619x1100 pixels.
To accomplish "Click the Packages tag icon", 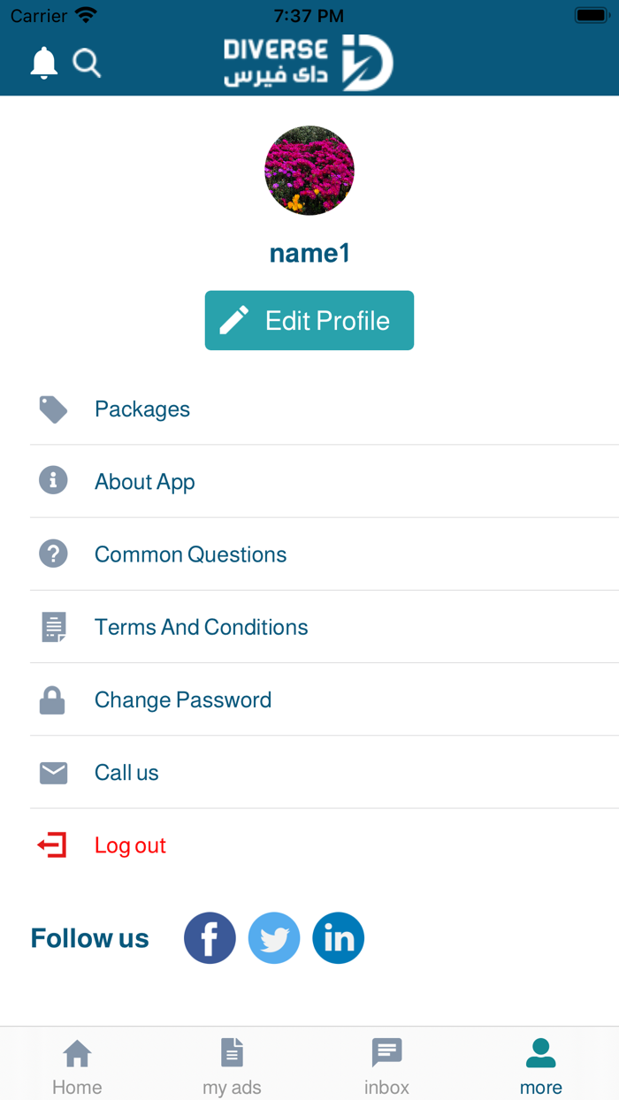I will tap(53, 409).
